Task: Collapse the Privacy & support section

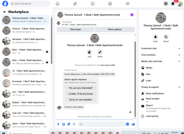Action: coord(161,87)
